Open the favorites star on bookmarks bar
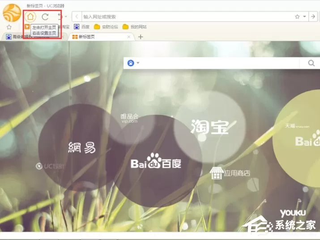Image resolution: width=320 pixels, height=240 pixels. click(x=9, y=27)
